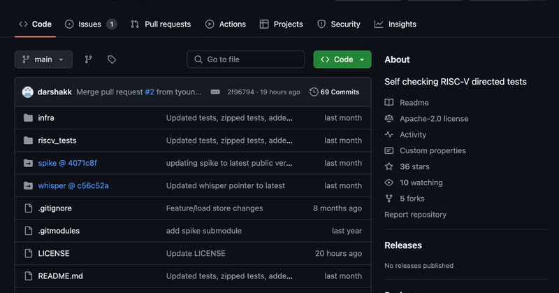View tags via the tag icon
This screenshot has height=293, width=559.
pyautogui.click(x=112, y=59)
